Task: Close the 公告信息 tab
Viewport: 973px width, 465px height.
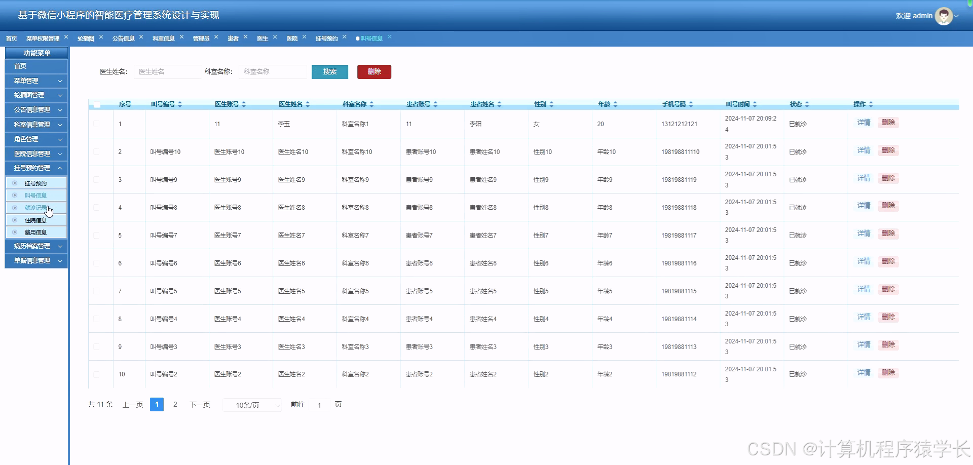Action: (x=141, y=37)
